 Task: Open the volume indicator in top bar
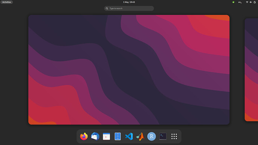pos(251,2)
